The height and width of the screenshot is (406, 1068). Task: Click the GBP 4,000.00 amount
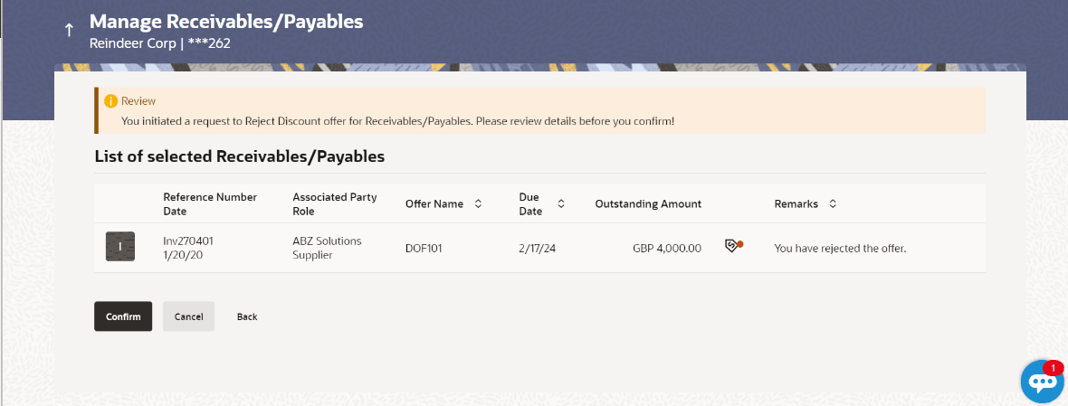coord(667,249)
